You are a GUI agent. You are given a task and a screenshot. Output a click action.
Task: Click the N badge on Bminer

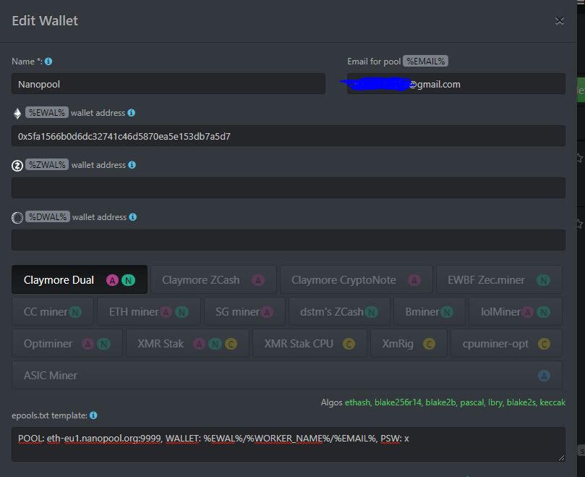tap(447, 312)
